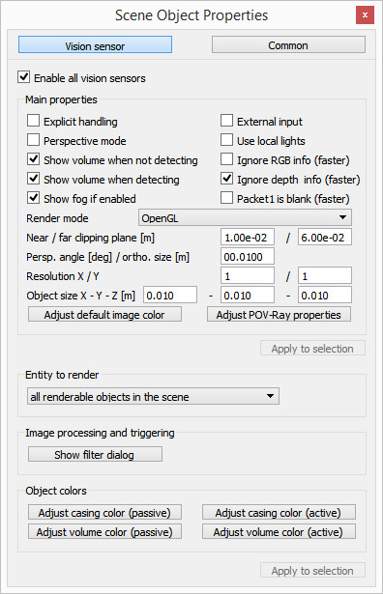The image size is (383, 594).
Task: Enable Explicit handling checkbox
Action: click(34, 121)
